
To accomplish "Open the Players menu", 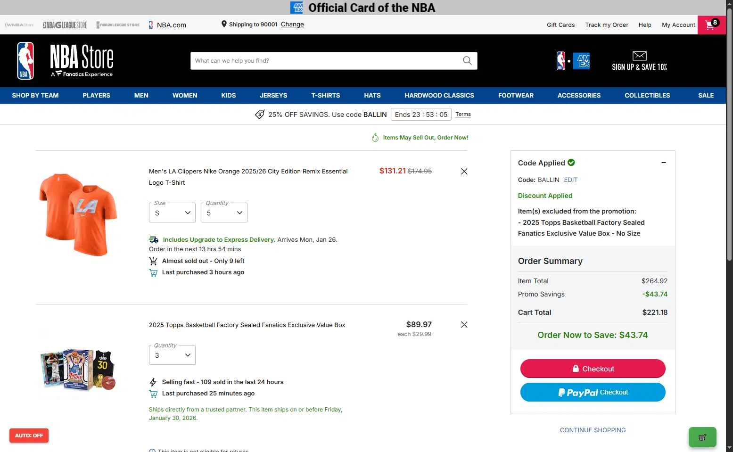I will pos(96,95).
